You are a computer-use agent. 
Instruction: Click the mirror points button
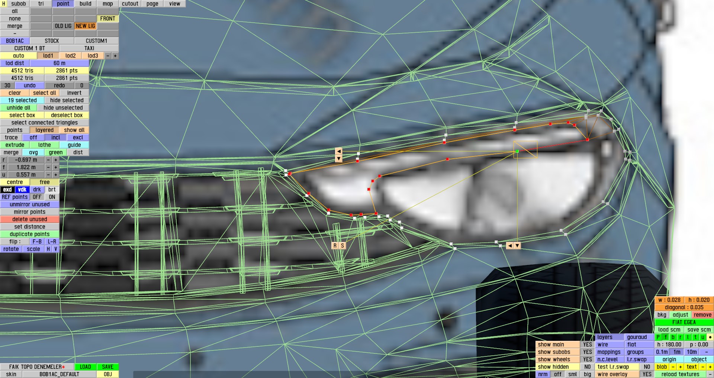coord(30,212)
